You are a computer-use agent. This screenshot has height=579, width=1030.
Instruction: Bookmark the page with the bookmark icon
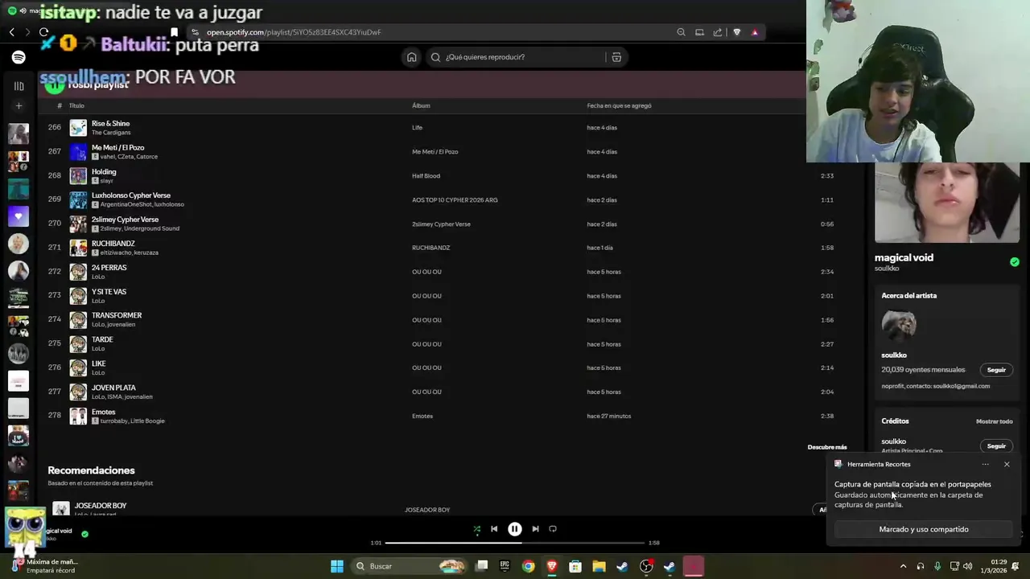(174, 32)
